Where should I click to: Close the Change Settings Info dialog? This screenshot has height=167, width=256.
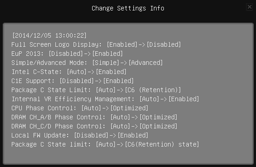(x=250, y=7)
